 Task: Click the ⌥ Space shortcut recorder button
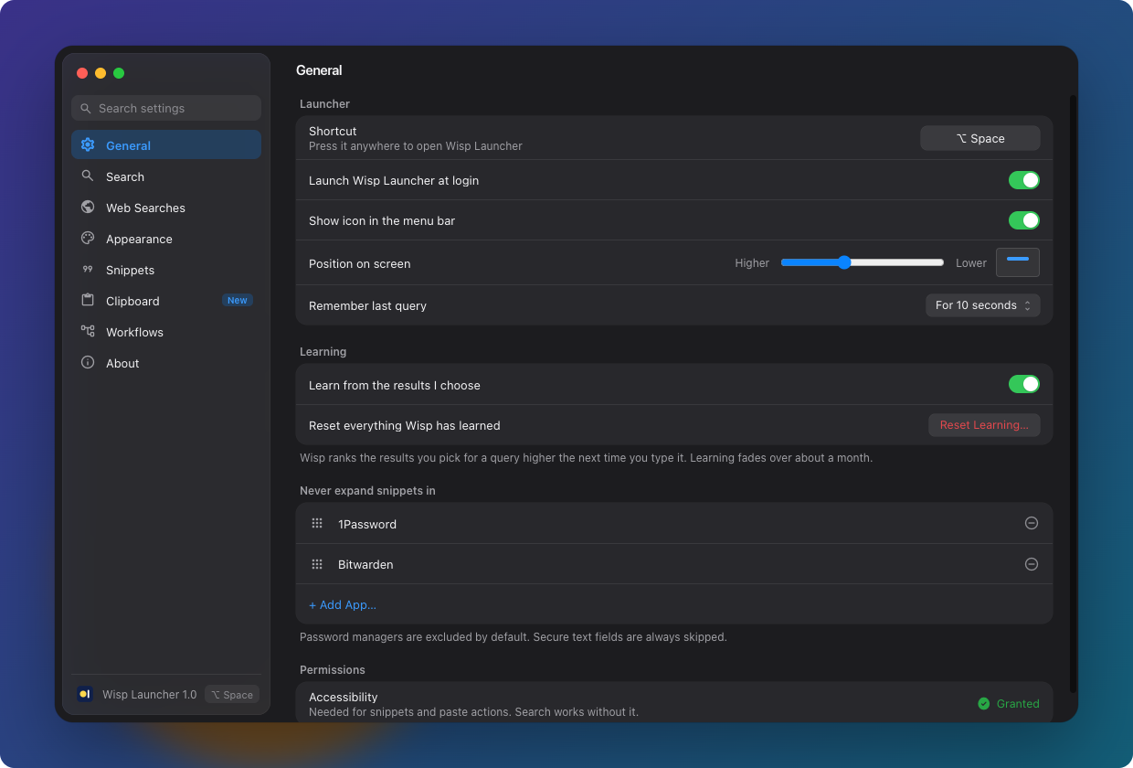click(980, 138)
